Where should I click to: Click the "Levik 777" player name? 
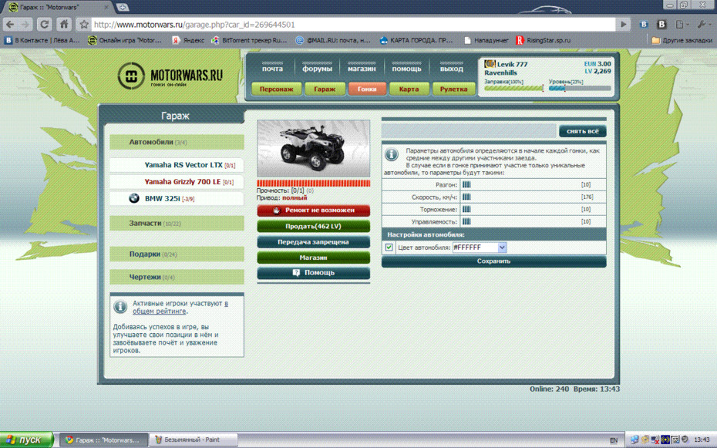(512, 65)
